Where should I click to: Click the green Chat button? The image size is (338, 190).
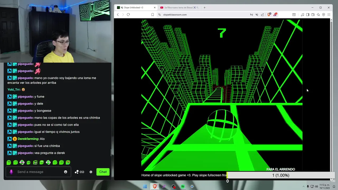(x=103, y=172)
